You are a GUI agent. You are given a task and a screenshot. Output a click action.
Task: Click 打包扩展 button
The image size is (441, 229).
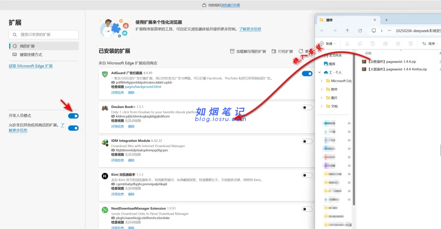pyautogui.click(x=282, y=51)
